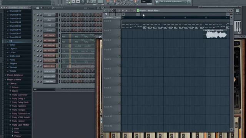
Task: Open the All channel filter dropdown
Action: (x=44, y=89)
